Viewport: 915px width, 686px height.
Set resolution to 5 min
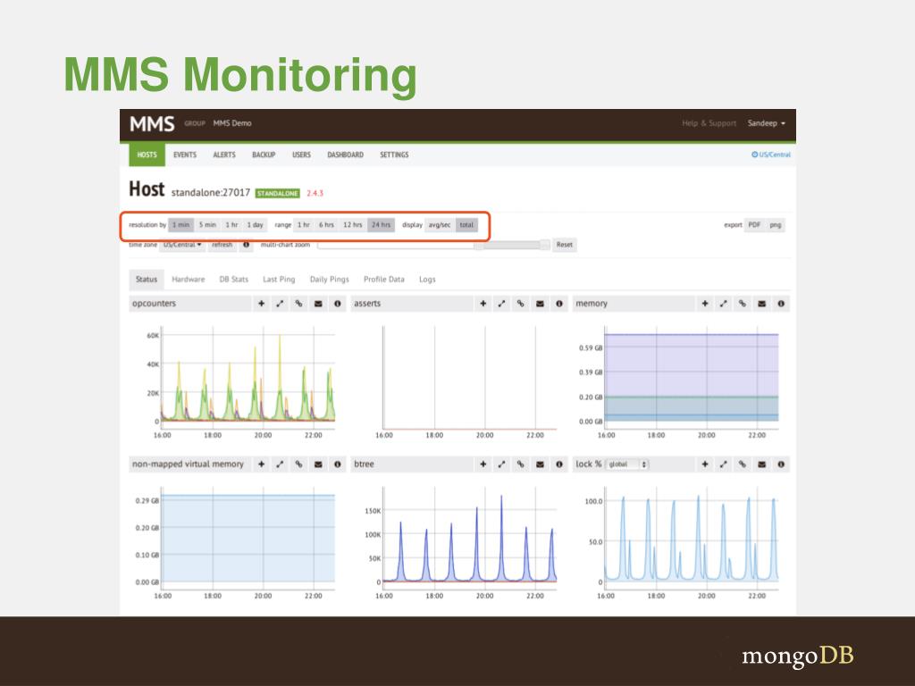207,225
